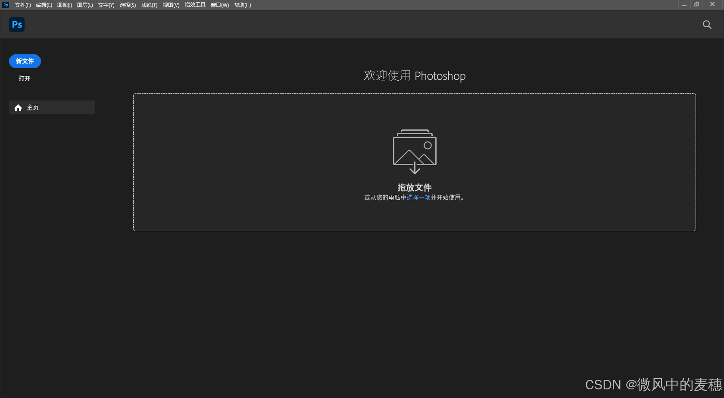Click the 新文件 button
724x398 pixels.
coord(25,61)
